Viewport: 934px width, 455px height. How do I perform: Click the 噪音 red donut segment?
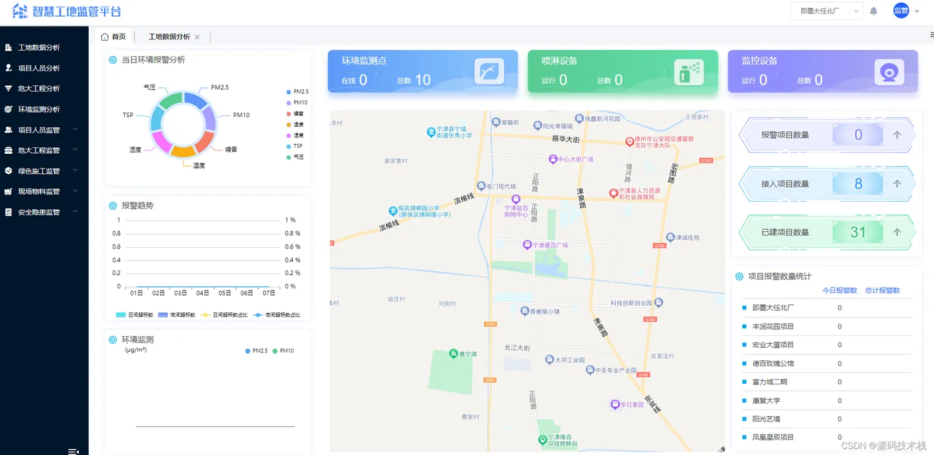pyautogui.click(x=205, y=142)
